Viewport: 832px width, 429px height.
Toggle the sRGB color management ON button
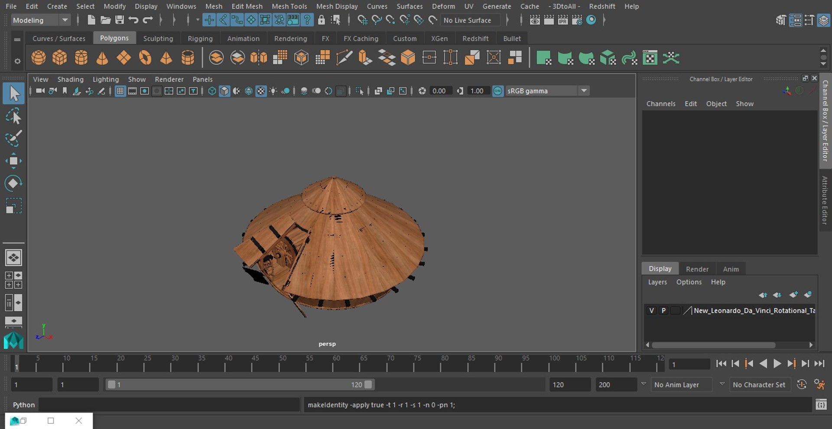498,91
